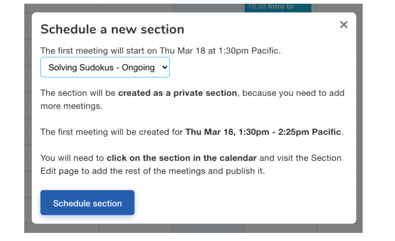The height and width of the screenshot is (241, 395).
Task: Click the 'The first meeting will be created for' text
Action: 112,132
